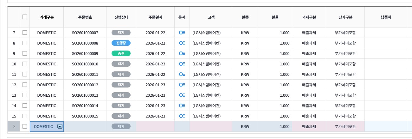Open document icon for order SO2601000007
Image resolution: width=412 pixels, height=139 pixels.
pyautogui.click(x=182, y=33)
